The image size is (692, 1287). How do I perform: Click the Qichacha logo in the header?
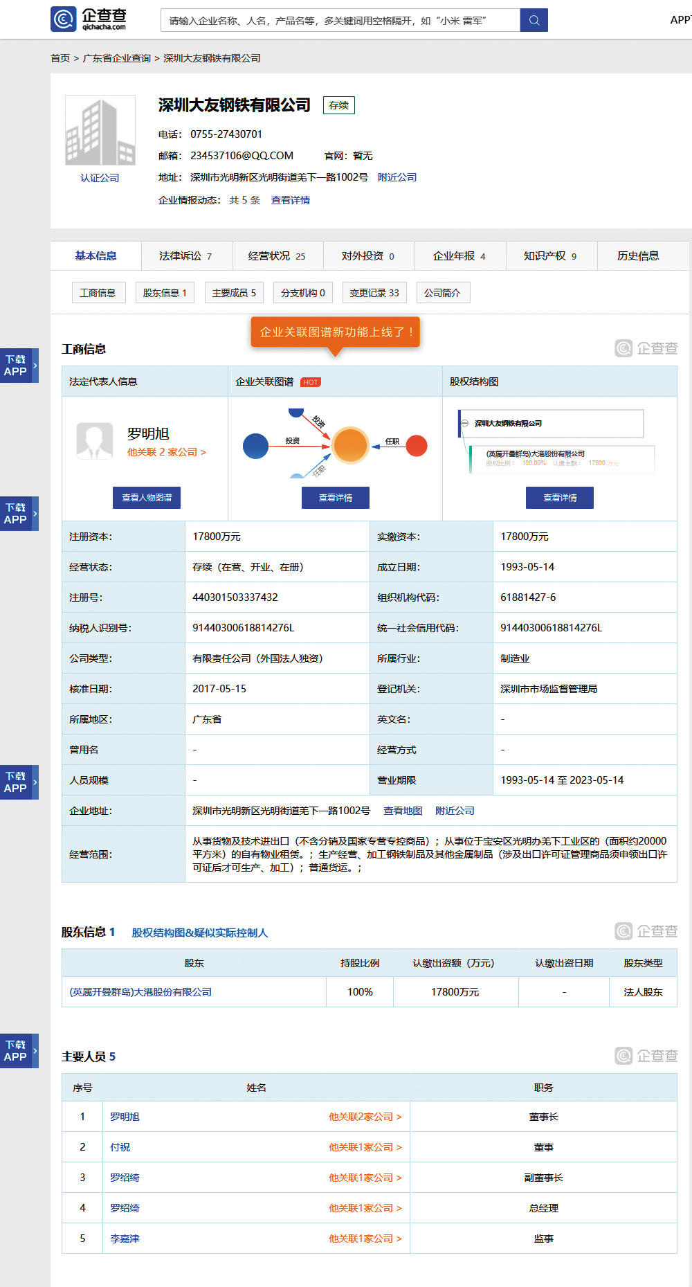(x=89, y=19)
